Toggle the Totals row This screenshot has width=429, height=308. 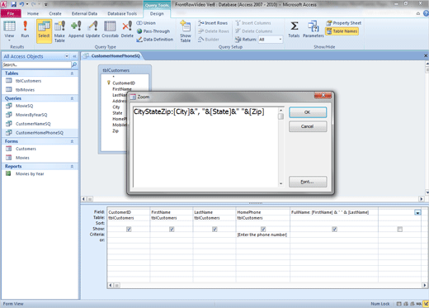coord(294,30)
